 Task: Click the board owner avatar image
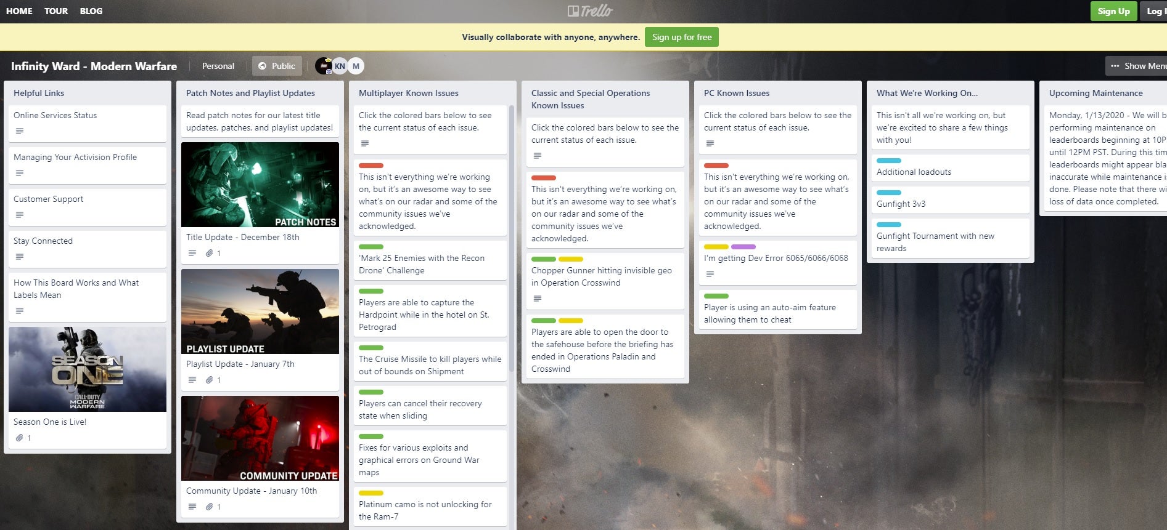(x=324, y=66)
